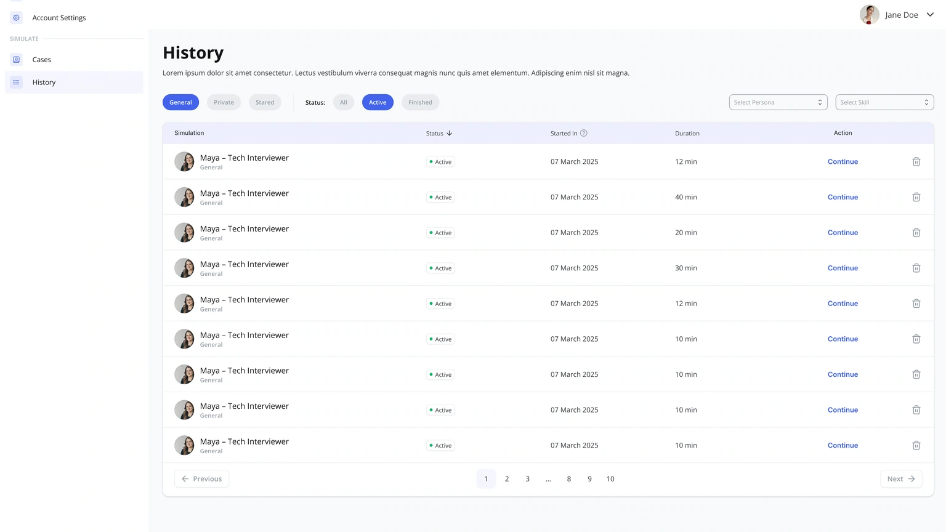The image size is (946, 532).
Task: Continue the 30 min simulation
Action: [843, 268]
